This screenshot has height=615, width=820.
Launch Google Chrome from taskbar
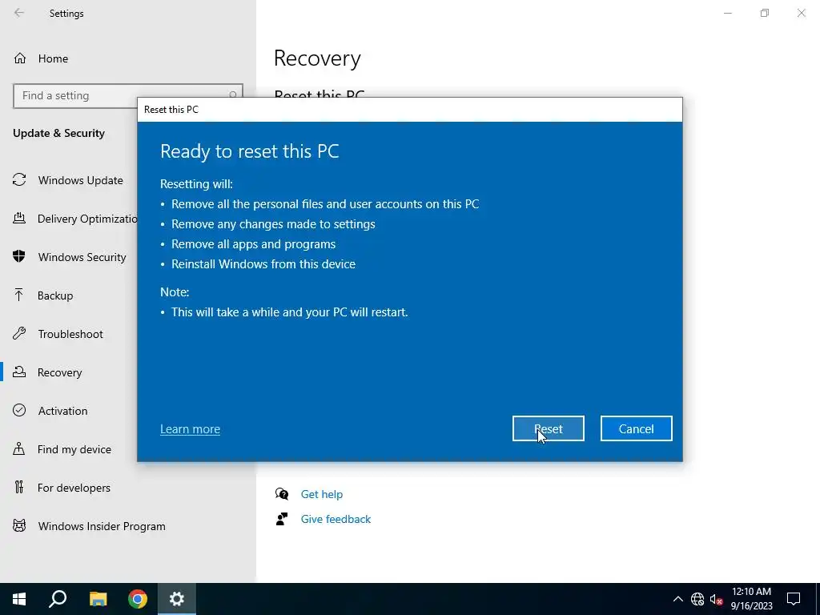click(138, 599)
